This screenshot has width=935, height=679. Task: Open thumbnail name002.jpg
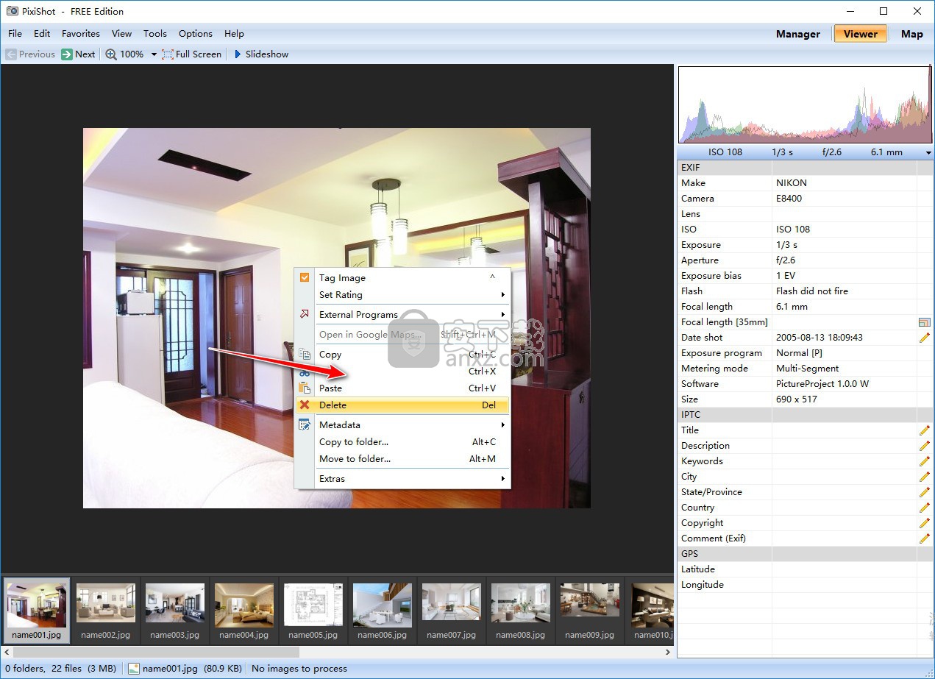tap(106, 610)
